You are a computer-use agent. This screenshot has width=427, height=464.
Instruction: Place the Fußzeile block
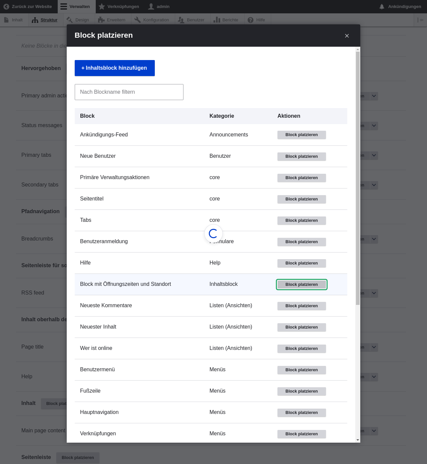coord(302,391)
